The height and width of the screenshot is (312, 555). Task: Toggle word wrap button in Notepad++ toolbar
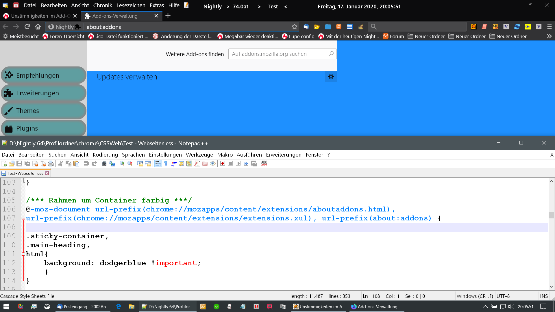coord(158,164)
